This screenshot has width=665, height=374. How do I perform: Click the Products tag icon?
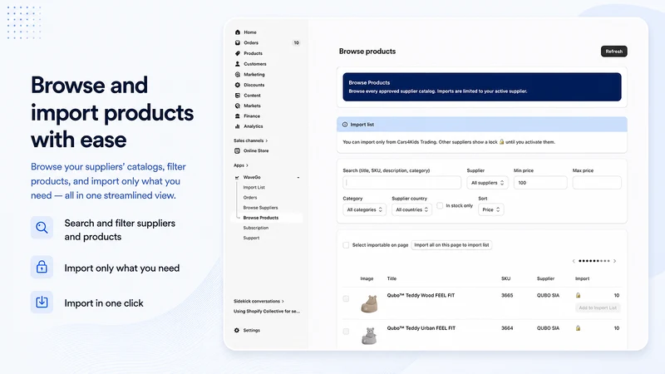238,53
